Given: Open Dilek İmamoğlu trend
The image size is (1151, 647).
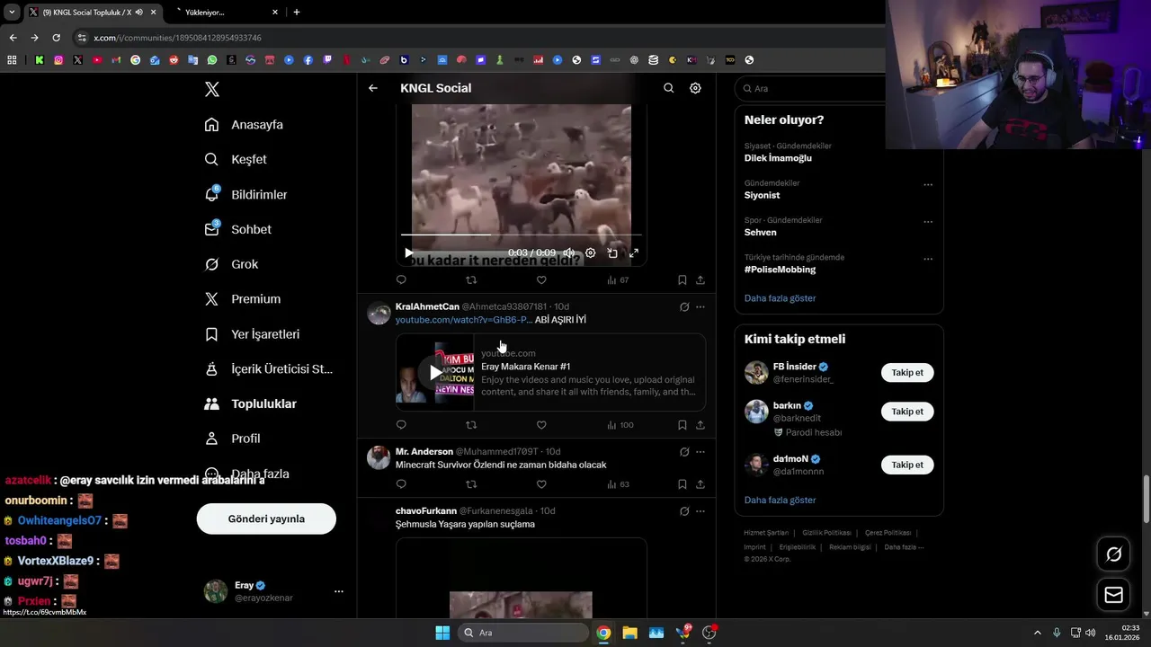Looking at the screenshot, I should coord(778,158).
